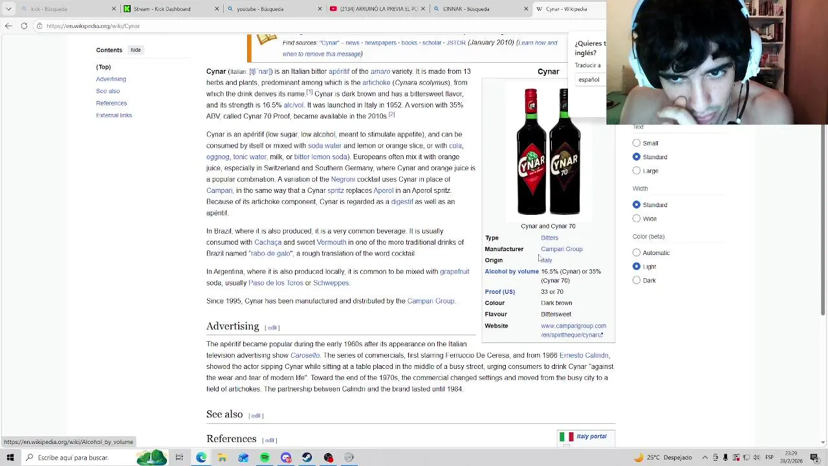Close the youtube - Búsqueda tab

[x=320, y=9]
